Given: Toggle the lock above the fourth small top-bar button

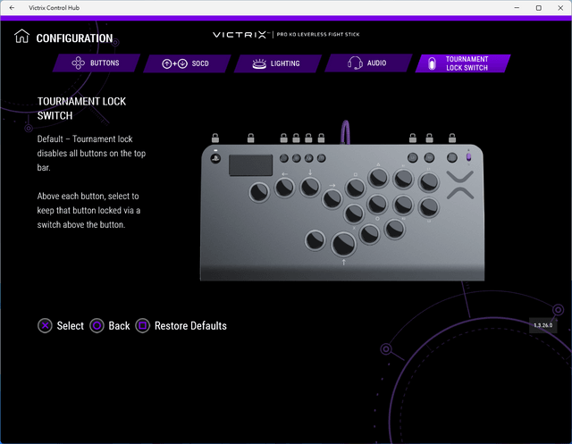Looking at the screenshot, I should 321,138.
